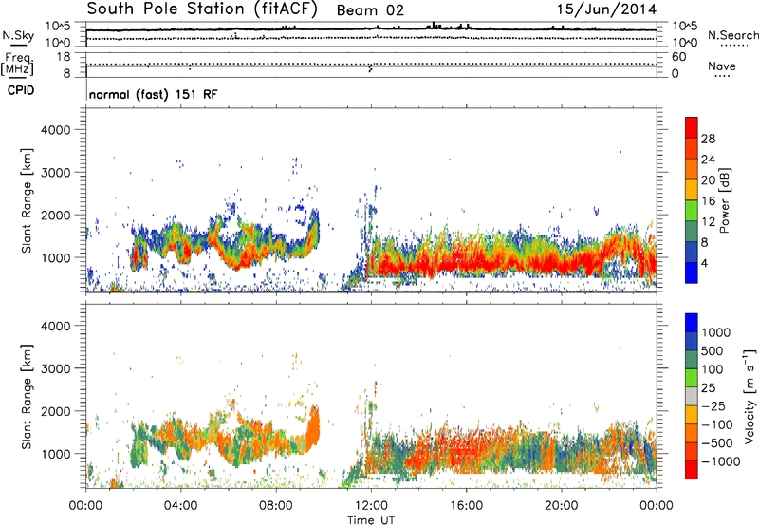The image size is (759, 526).
Task: Click the N.Search legend label
Action: [x=732, y=35]
